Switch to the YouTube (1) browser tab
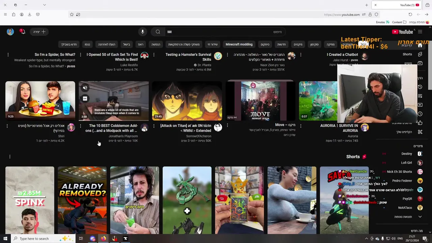Image resolution: width=432 pixels, height=243 pixels. click(397, 5)
